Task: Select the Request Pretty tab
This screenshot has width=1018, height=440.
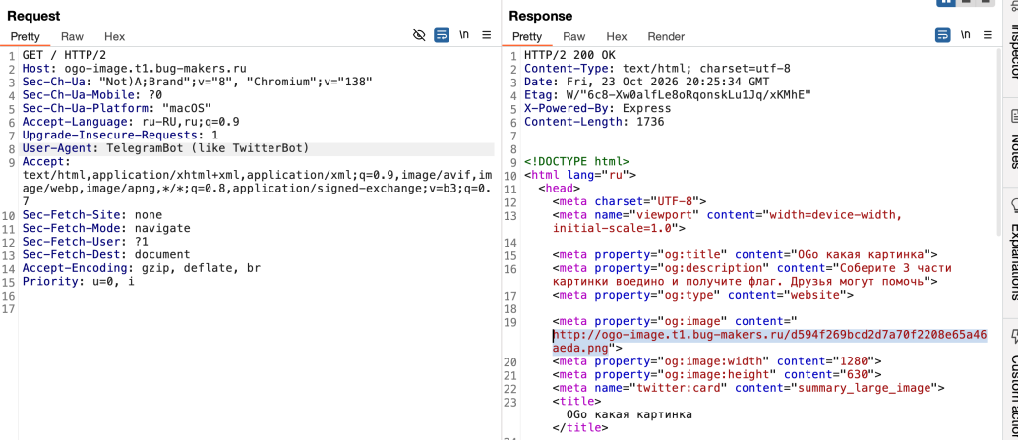Action: [26, 37]
